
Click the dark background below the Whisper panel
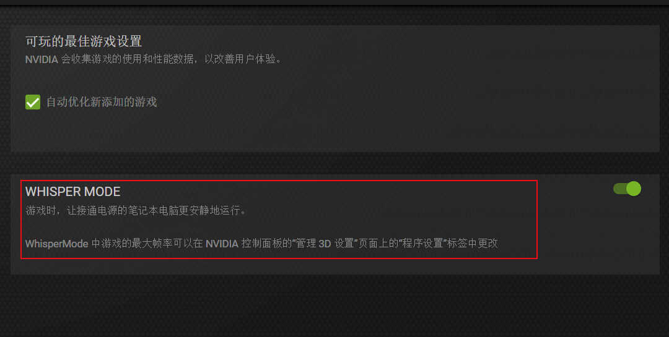(x=334, y=306)
